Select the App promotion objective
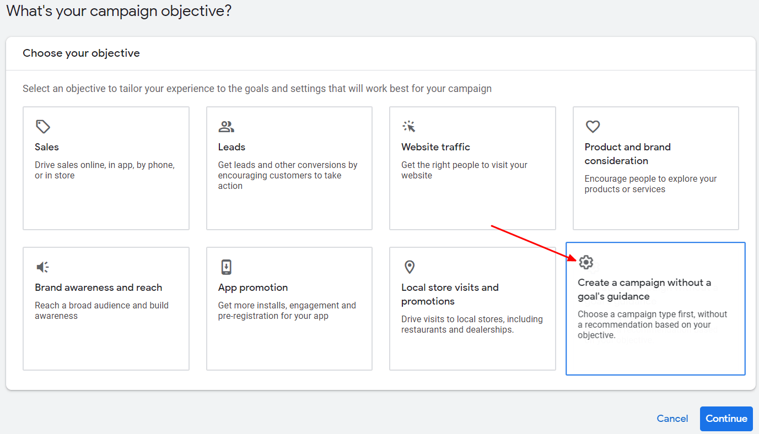Image resolution: width=759 pixels, height=434 pixels. (289, 308)
